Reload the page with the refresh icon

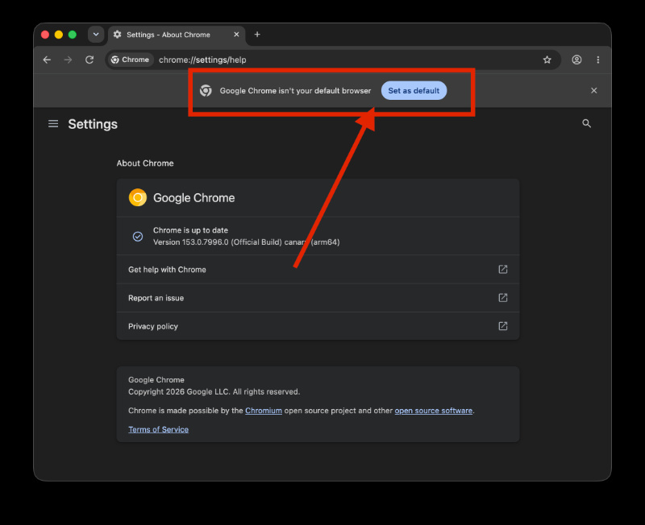pyautogui.click(x=89, y=60)
